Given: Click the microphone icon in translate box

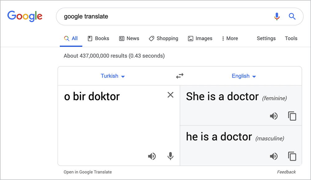Looking at the screenshot, I should [x=170, y=156].
